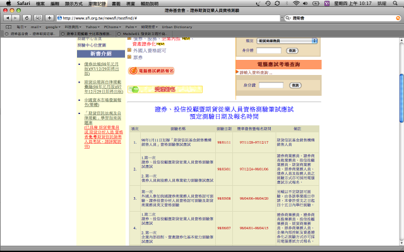Click the blue vertical scrollbar thumb
Viewport: 404px width, 252px height.
point(401,98)
